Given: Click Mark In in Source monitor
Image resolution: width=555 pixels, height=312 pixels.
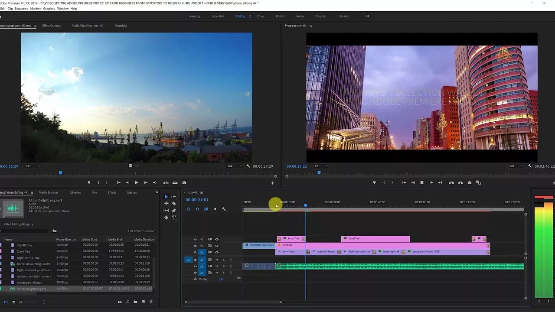Looking at the screenshot, I should (x=98, y=182).
